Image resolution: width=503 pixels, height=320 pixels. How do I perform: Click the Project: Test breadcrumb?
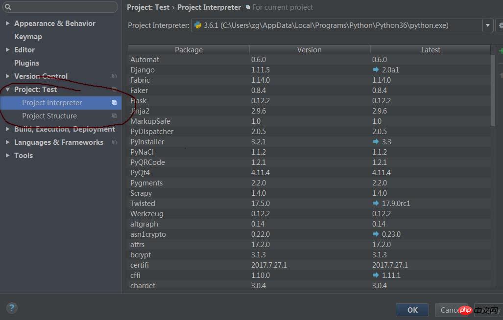point(148,7)
